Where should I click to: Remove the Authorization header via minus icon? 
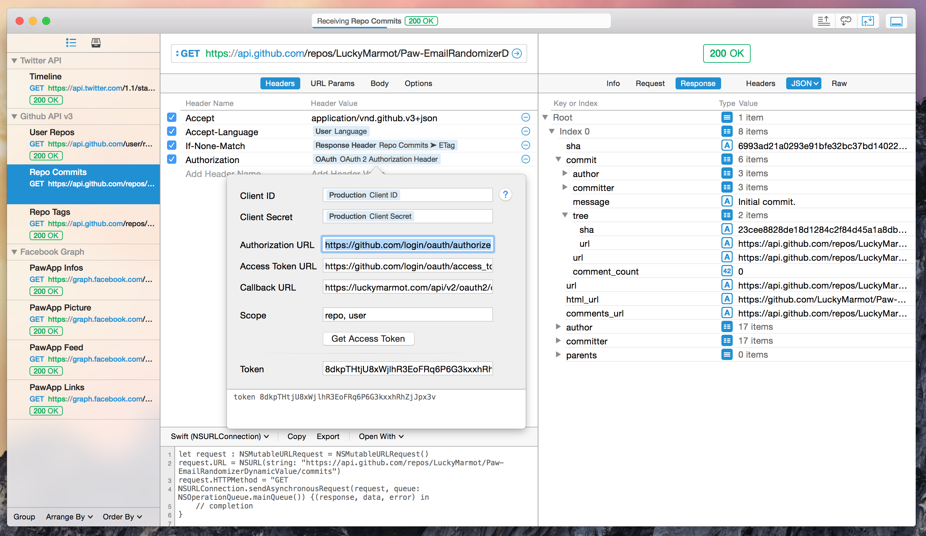(525, 159)
